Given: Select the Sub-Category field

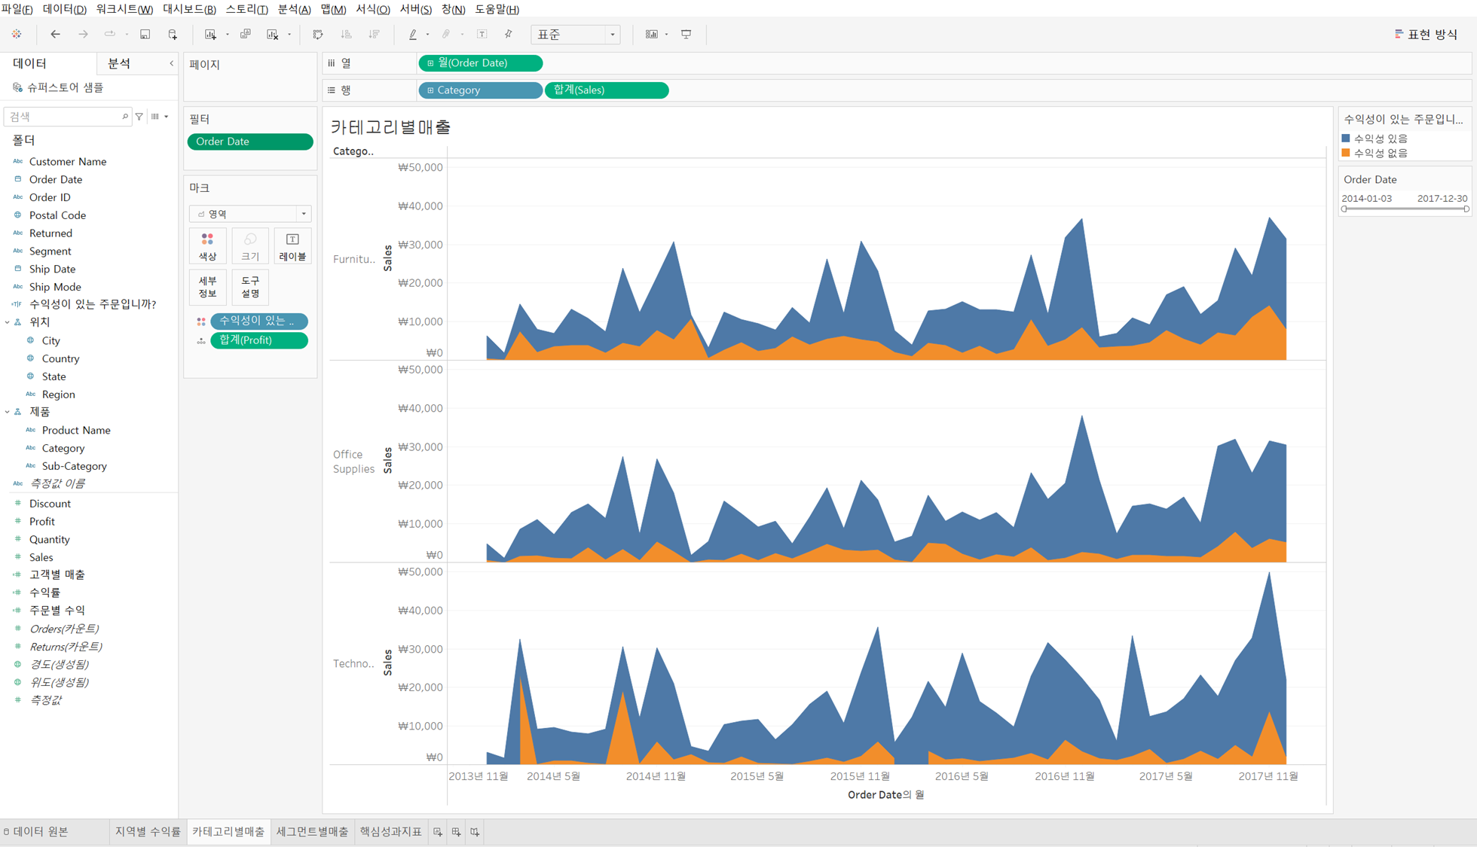Looking at the screenshot, I should pos(74,466).
